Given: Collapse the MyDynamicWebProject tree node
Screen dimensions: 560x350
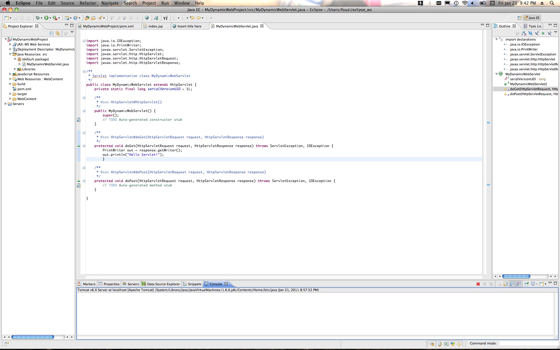Looking at the screenshot, I should (6, 39).
